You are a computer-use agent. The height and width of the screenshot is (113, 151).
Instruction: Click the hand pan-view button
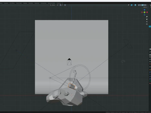(x=147, y=19)
